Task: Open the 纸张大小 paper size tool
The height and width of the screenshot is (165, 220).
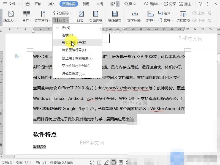Action: click(11, 16)
